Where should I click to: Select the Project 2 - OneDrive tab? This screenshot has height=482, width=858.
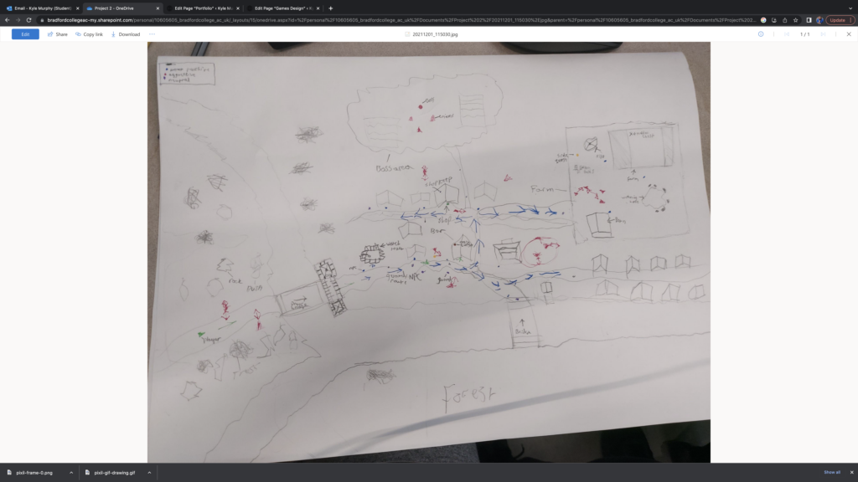121,8
